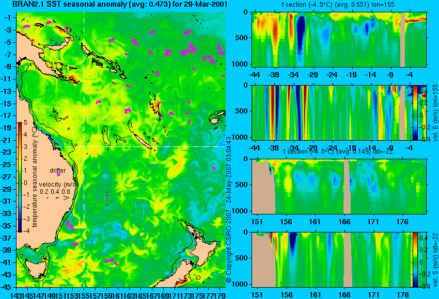Click '166' under the lat=-22 temperature section

click(x=344, y=222)
